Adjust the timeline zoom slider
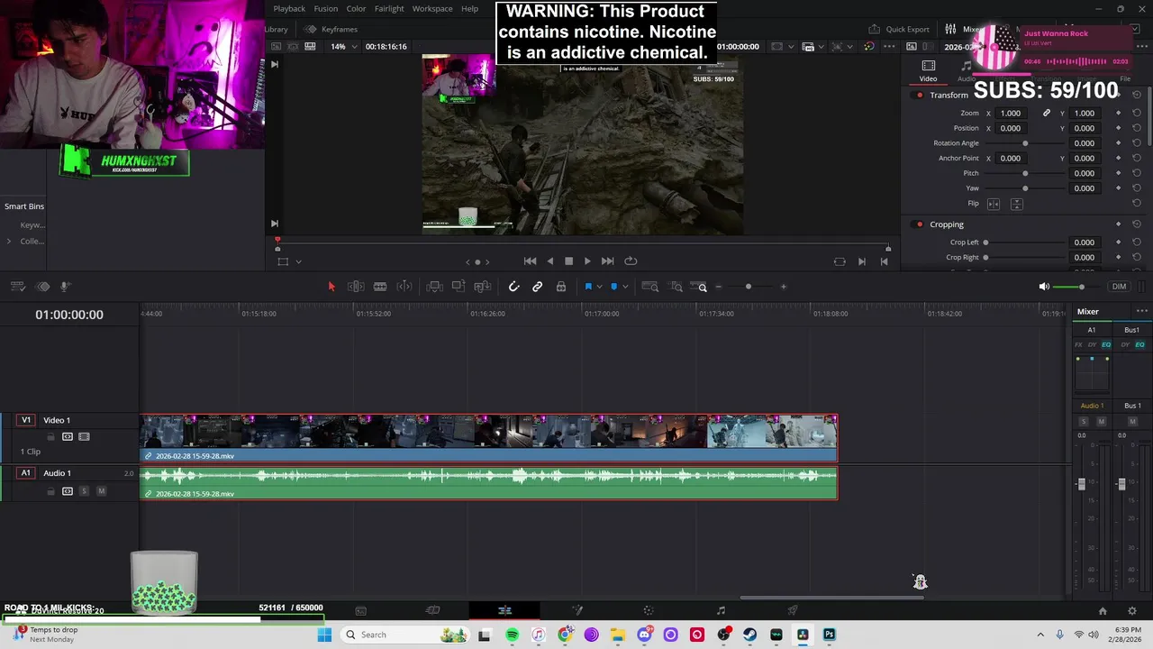Screen dimensions: 1153x649 [749, 287]
